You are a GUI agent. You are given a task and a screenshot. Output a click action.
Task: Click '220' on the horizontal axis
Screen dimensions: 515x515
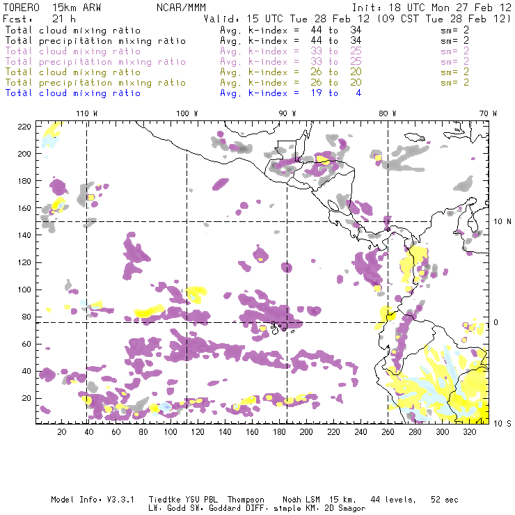[x=333, y=432]
